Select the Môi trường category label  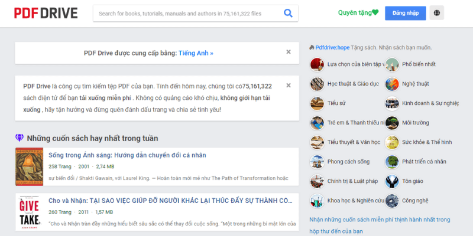click(x=416, y=123)
